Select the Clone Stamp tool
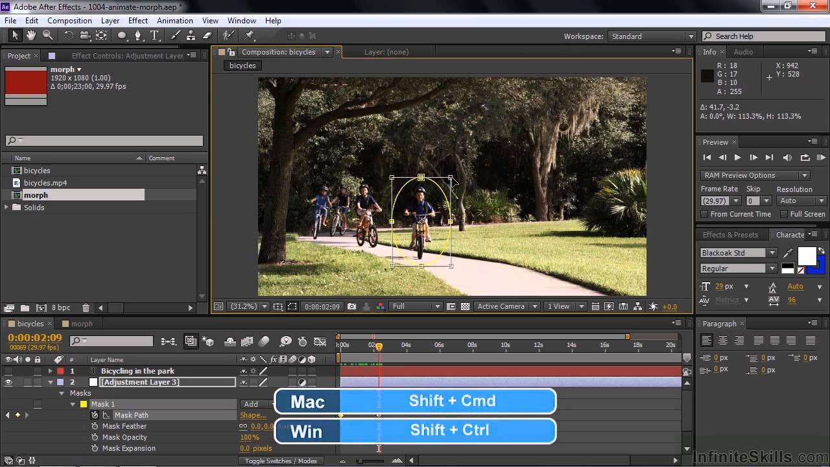The width and height of the screenshot is (830, 467). tap(191, 36)
